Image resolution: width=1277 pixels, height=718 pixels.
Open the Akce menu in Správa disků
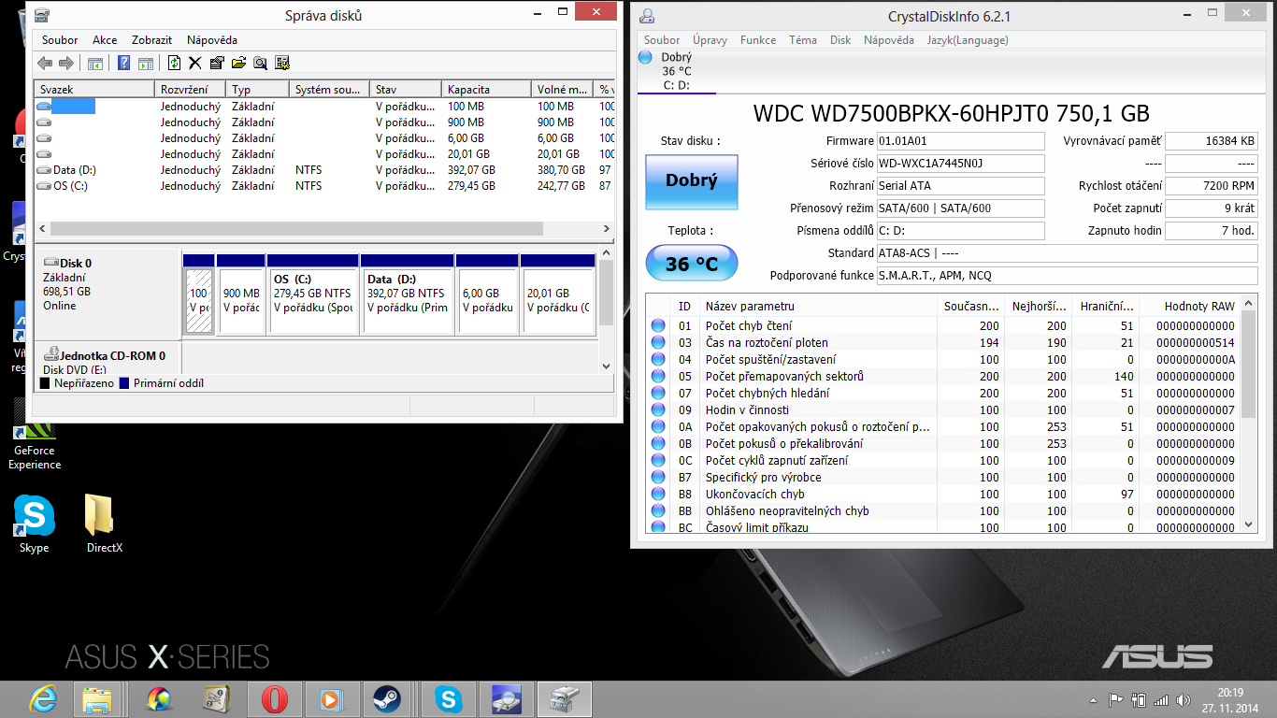pyautogui.click(x=105, y=40)
